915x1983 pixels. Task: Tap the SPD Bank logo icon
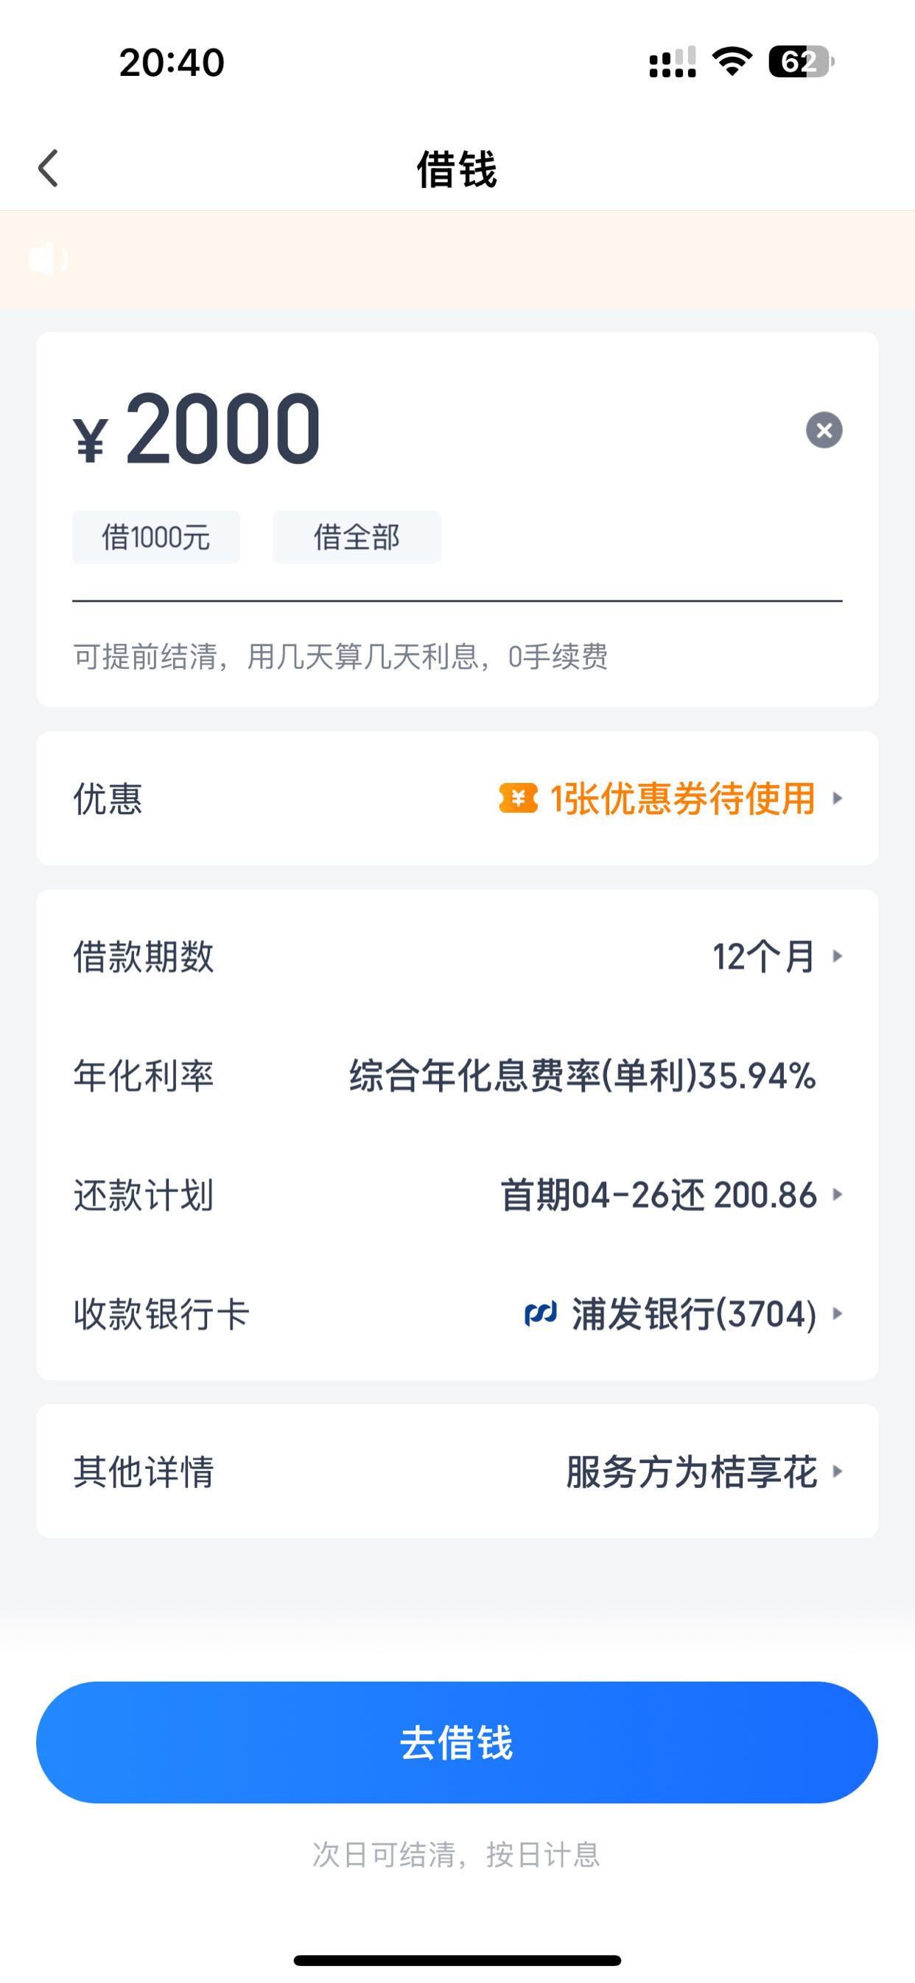point(541,1313)
